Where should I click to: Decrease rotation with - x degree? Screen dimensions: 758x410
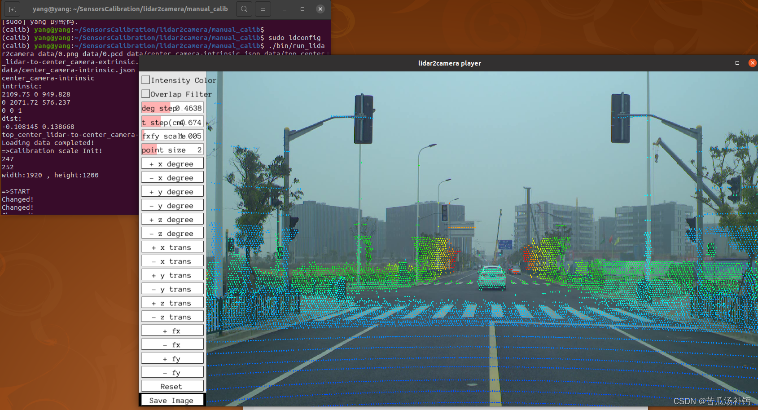(172, 177)
